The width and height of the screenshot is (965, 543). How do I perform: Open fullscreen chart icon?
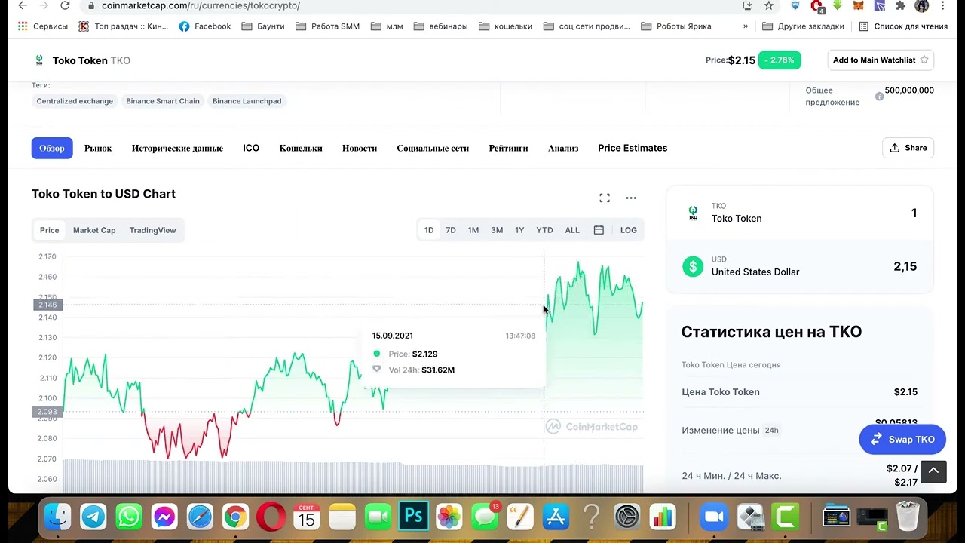pyautogui.click(x=605, y=198)
